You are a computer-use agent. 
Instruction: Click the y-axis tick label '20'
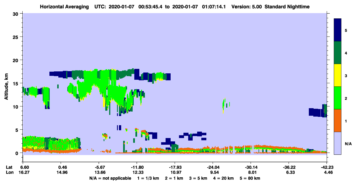pyautogui.click(x=16, y=60)
